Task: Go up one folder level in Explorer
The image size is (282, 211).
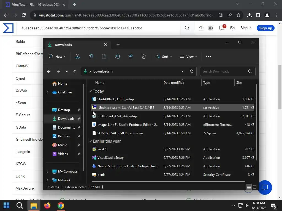Action: (x=75, y=71)
